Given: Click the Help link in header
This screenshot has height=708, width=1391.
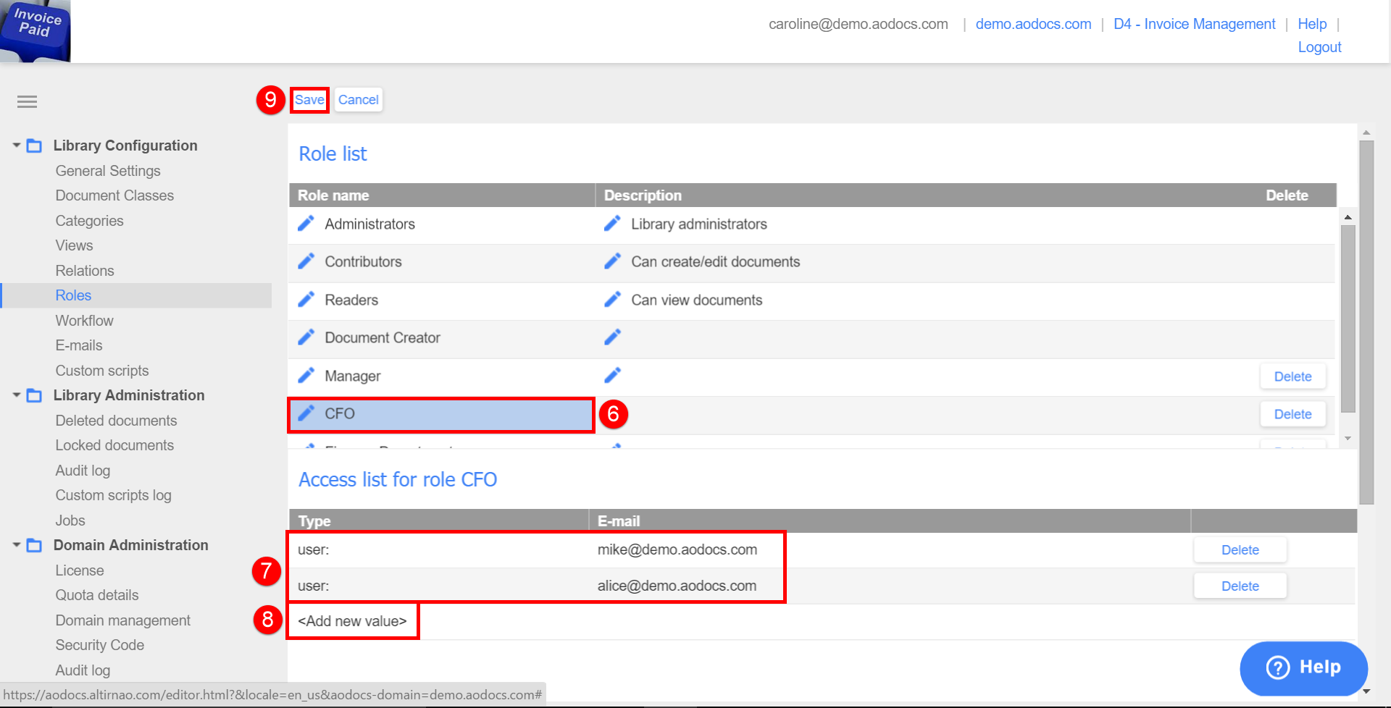Looking at the screenshot, I should [1312, 24].
